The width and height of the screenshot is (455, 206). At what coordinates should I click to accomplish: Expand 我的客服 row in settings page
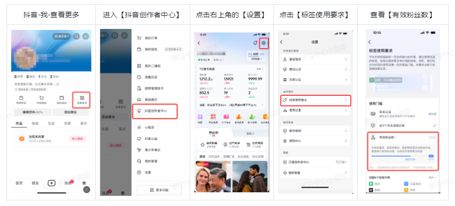coord(316,173)
